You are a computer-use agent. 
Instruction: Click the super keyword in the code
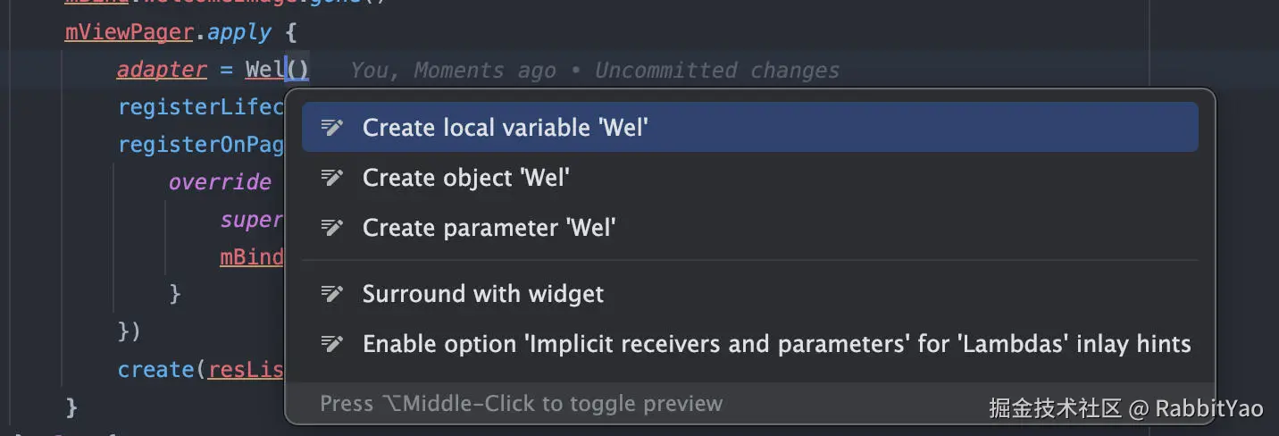click(x=252, y=220)
